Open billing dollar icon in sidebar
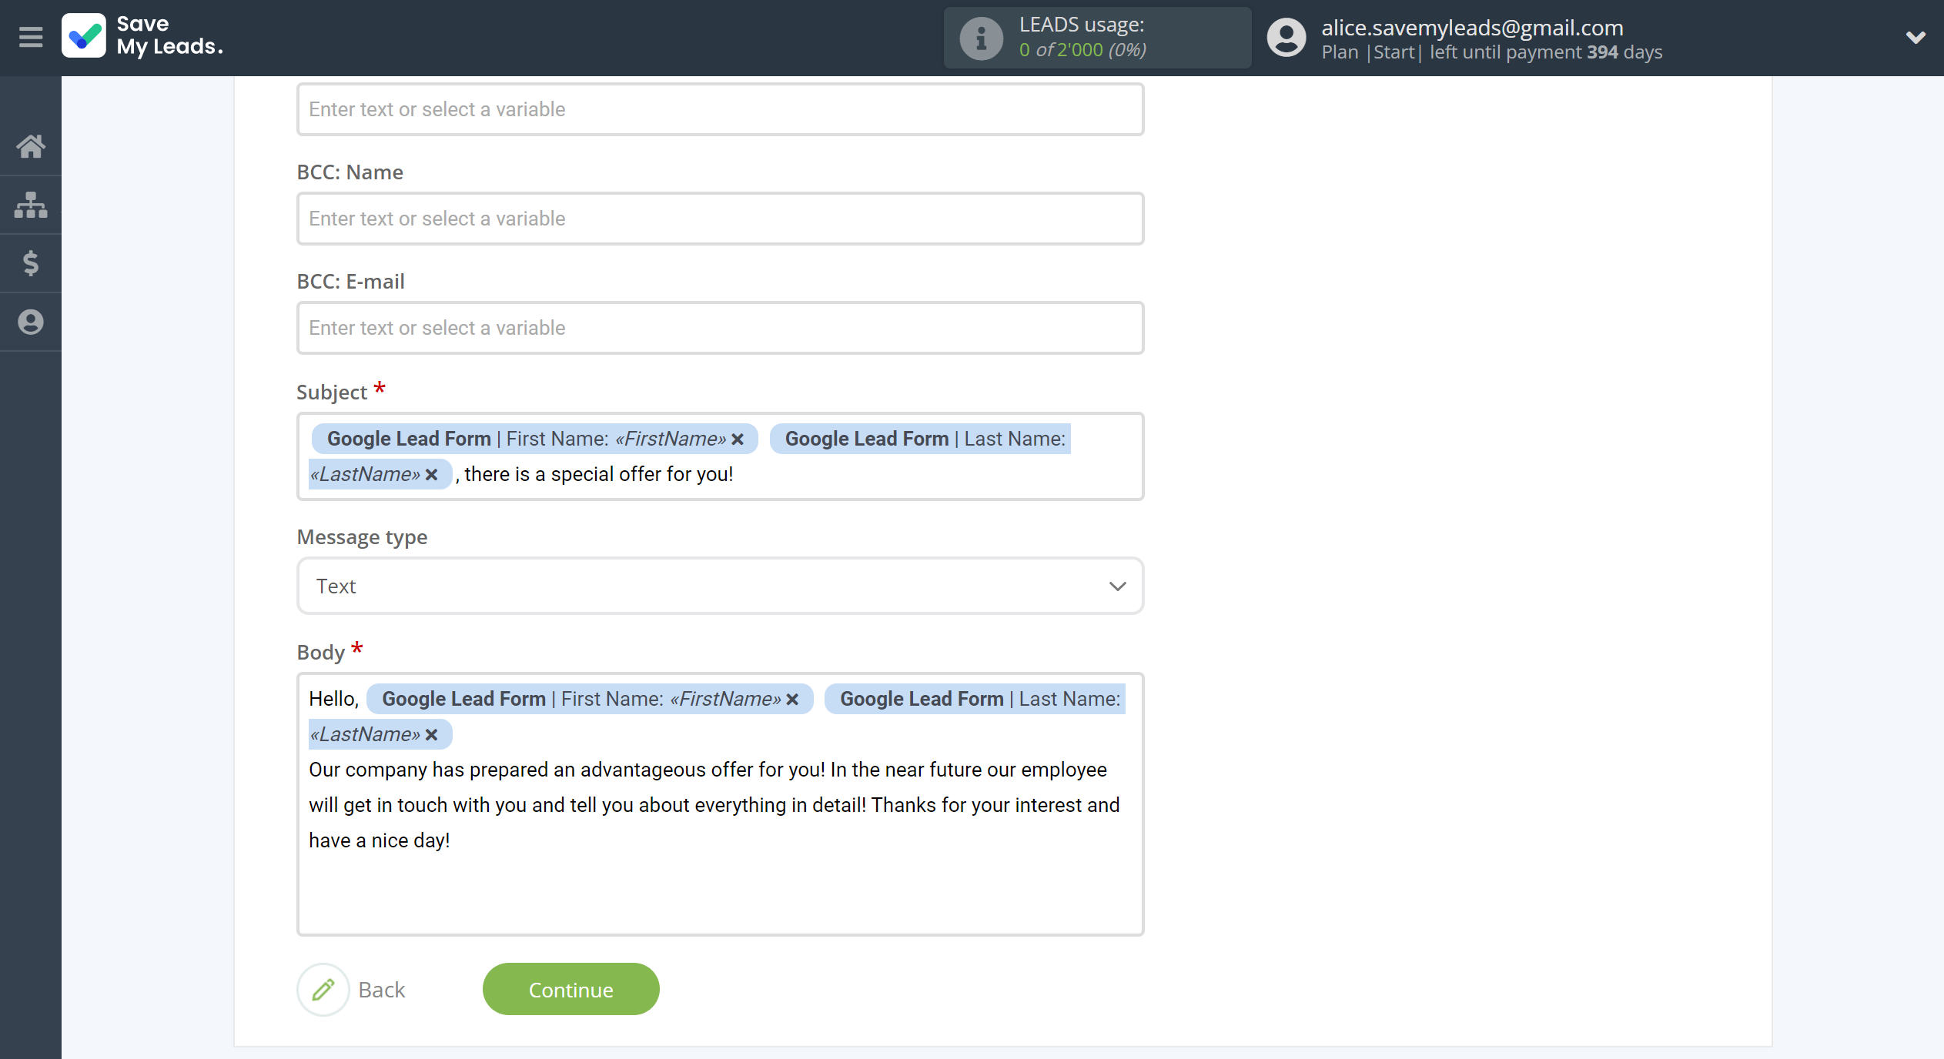 pos(31,263)
